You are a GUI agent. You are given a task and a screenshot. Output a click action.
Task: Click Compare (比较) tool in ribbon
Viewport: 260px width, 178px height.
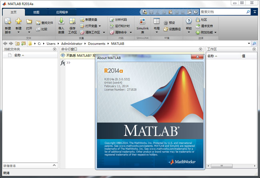pyautogui.click(x=42, y=29)
